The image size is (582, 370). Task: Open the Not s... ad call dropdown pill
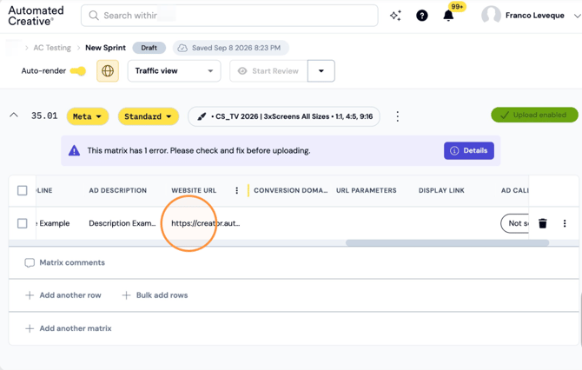click(x=514, y=223)
